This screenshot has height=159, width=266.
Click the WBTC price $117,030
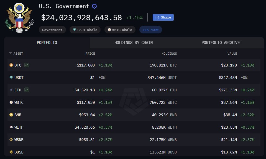(86, 103)
